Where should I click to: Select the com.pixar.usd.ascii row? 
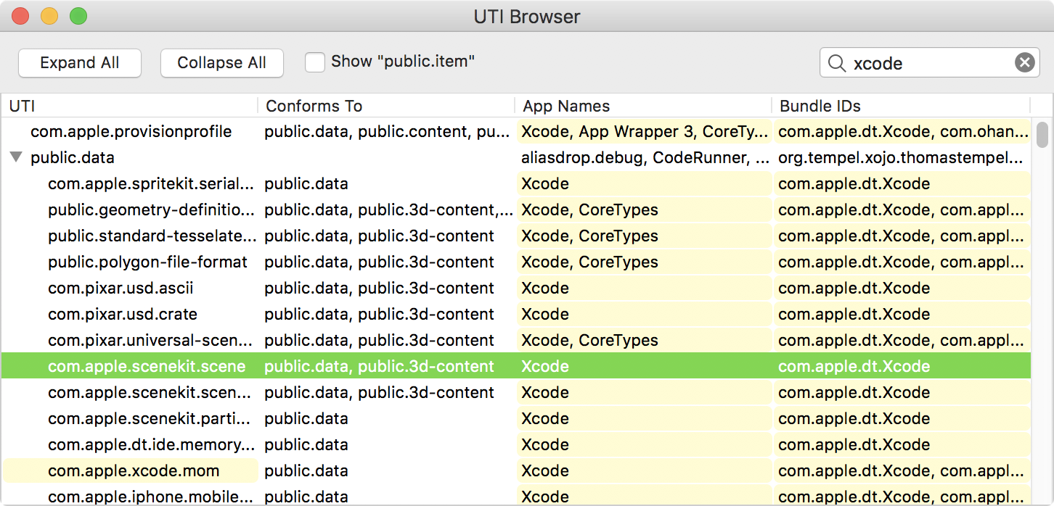(516, 288)
